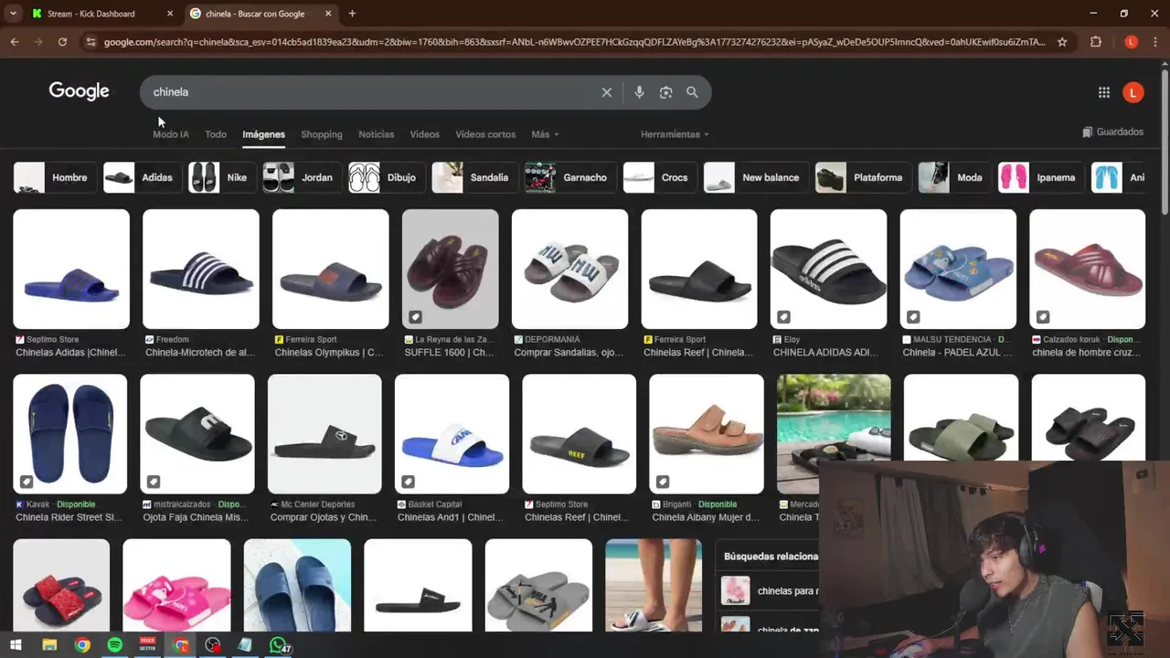Filter results with the Garnacho chip
This screenshot has width=1170, height=658.
tap(569, 177)
